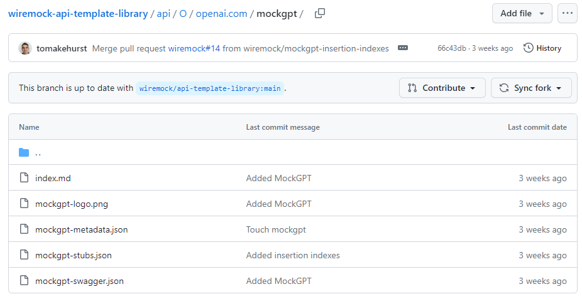Open mockgpt-stubs.json file
Viewport: 582px width, 299px height.
click(73, 255)
